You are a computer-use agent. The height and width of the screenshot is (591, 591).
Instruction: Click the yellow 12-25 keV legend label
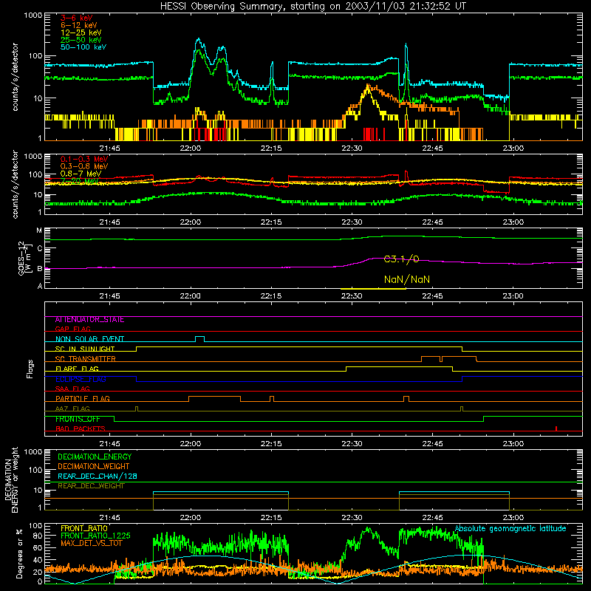[x=81, y=33]
